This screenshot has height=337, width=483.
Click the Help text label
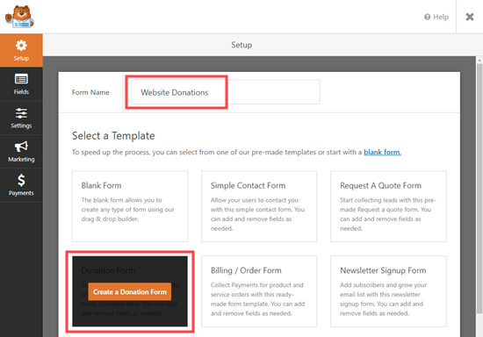click(441, 17)
